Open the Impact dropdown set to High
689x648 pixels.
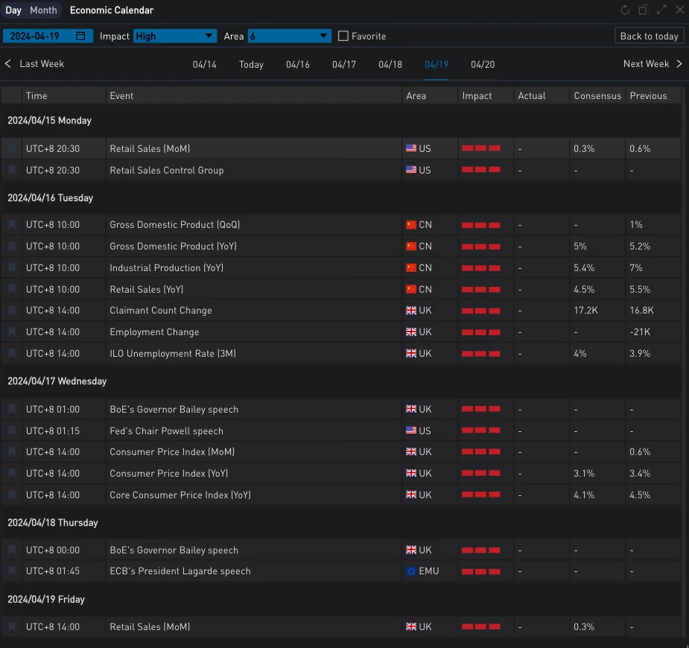tap(175, 36)
